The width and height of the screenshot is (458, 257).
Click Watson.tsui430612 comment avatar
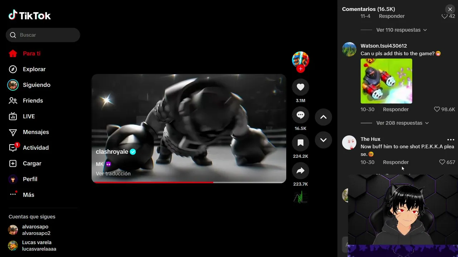point(349,49)
